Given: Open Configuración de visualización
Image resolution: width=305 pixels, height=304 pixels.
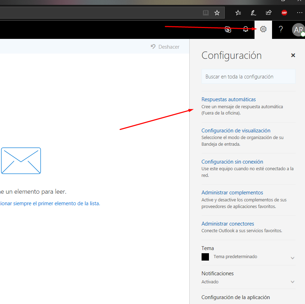Looking at the screenshot, I should (x=236, y=131).
